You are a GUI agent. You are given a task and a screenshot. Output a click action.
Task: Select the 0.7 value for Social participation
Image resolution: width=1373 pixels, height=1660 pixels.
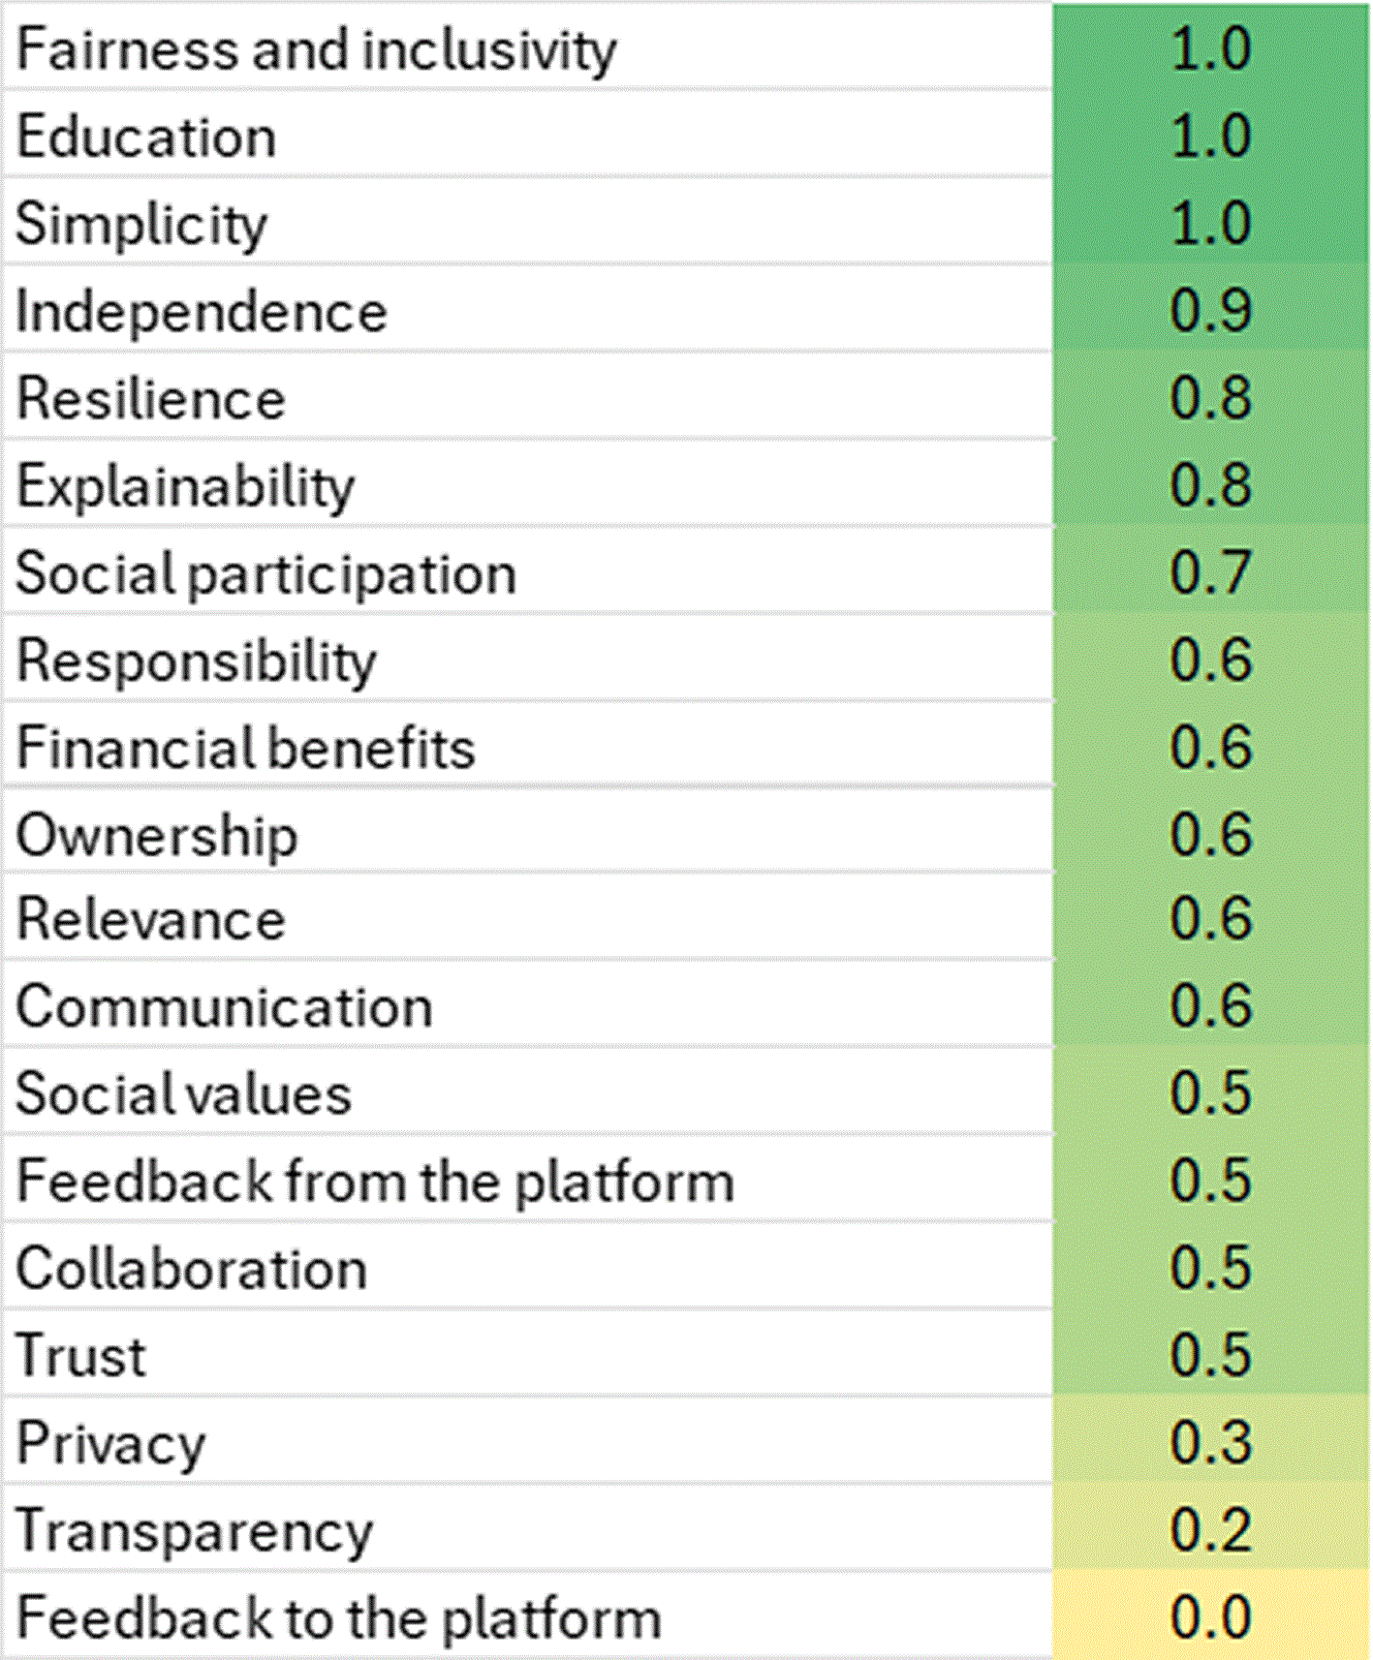point(1211,570)
